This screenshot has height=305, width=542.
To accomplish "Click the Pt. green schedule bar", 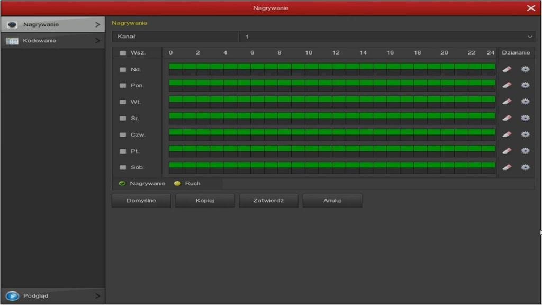I will click(x=332, y=148).
